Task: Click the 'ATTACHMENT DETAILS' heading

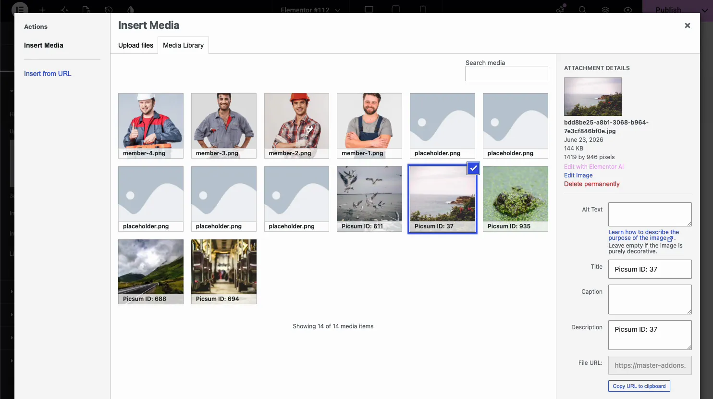Action: pos(597,68)
